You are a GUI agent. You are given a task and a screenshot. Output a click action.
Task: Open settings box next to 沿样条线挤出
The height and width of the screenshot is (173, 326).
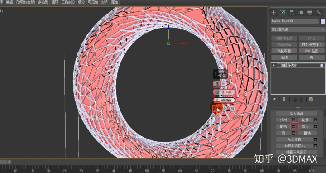(316, 146)
